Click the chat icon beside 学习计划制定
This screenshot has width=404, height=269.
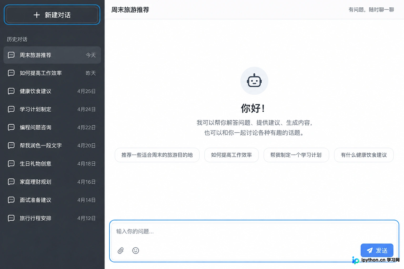11,109
